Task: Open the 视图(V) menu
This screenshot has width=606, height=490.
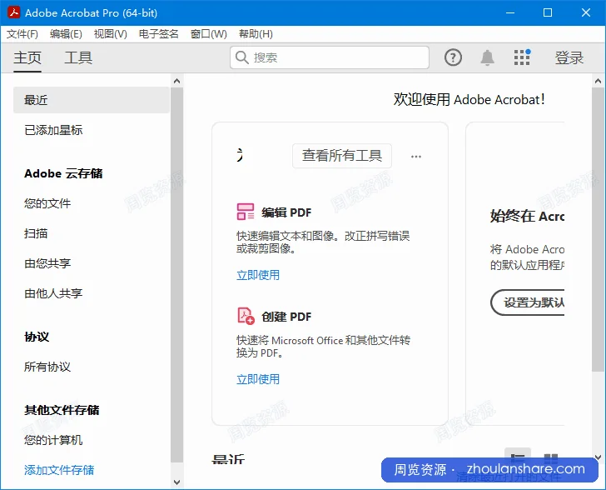Action: [110, 34]
